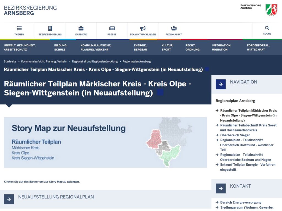Open Förderportal, Wirtschaft menu

pyautogui.click(x=258, y=47)
